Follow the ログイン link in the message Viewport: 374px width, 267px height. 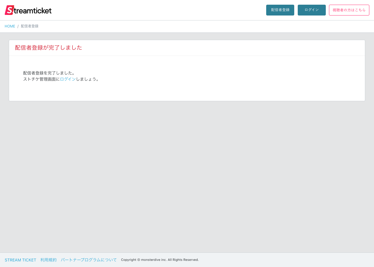[x=68, y=79]
